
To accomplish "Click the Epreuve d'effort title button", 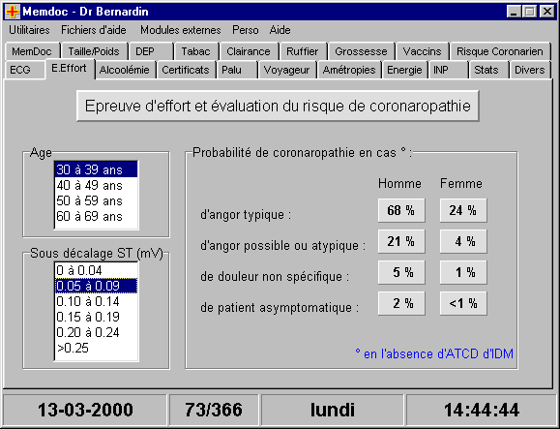I will coord(278,106).
